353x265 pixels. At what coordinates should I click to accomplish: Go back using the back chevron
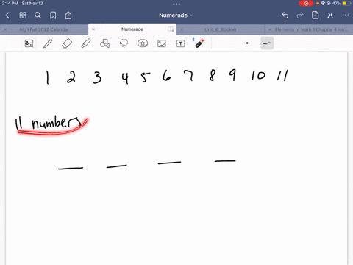[7, 15]
